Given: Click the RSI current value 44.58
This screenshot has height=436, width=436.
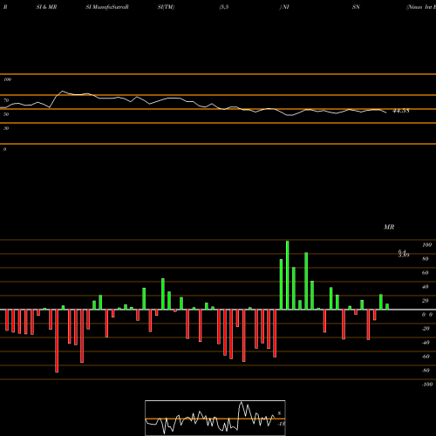Looking at the screenshot, I should tap(401, 111).
